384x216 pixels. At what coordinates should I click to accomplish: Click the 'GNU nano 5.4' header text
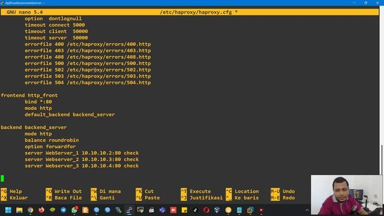click(25, 12)
